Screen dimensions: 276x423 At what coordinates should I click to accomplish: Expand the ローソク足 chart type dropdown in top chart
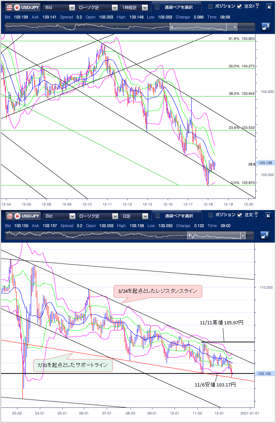pos(97,7)
